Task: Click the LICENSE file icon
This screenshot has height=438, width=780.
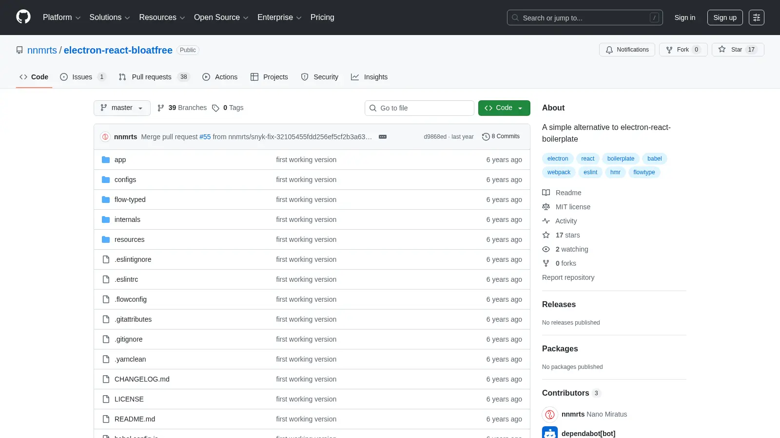Action: (x=106, y=399)
